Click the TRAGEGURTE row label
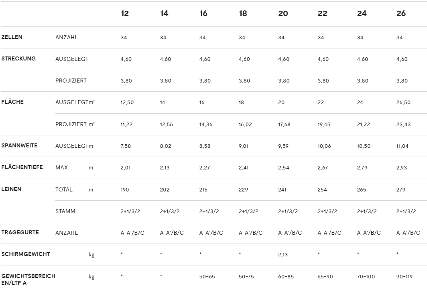The image size is (427, 288). 20,232
